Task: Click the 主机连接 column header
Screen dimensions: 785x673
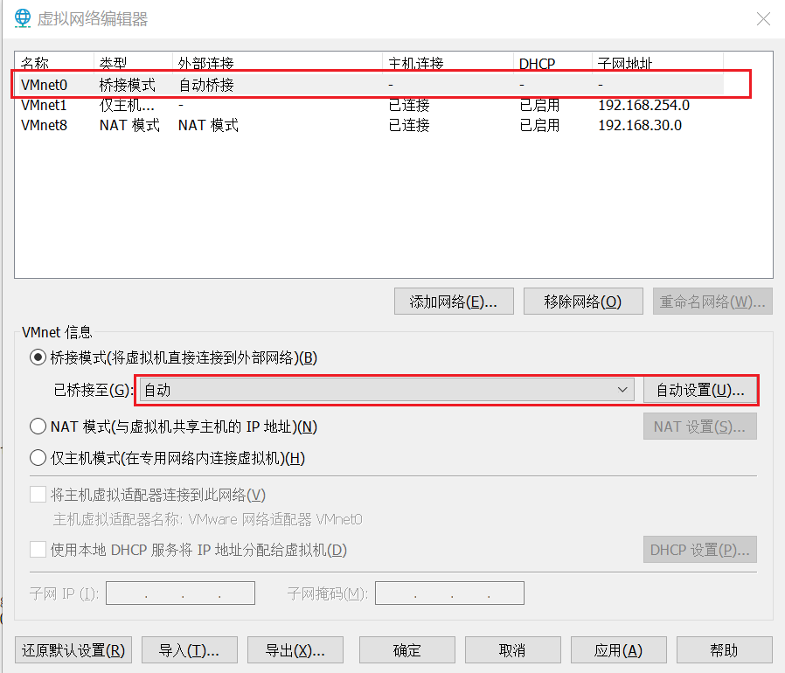Action: 448,63
